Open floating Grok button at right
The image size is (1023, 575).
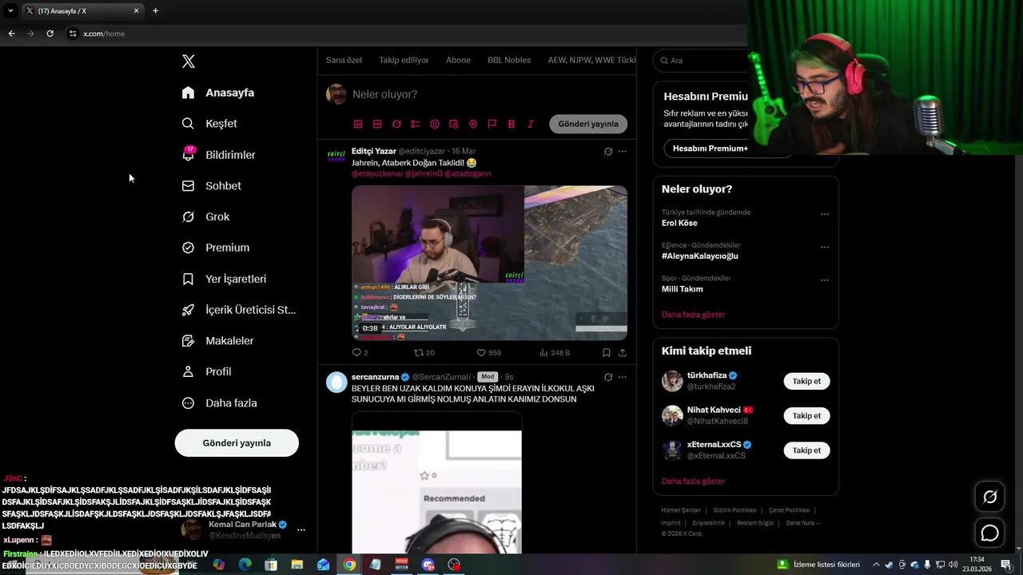[x=989, y=498]
